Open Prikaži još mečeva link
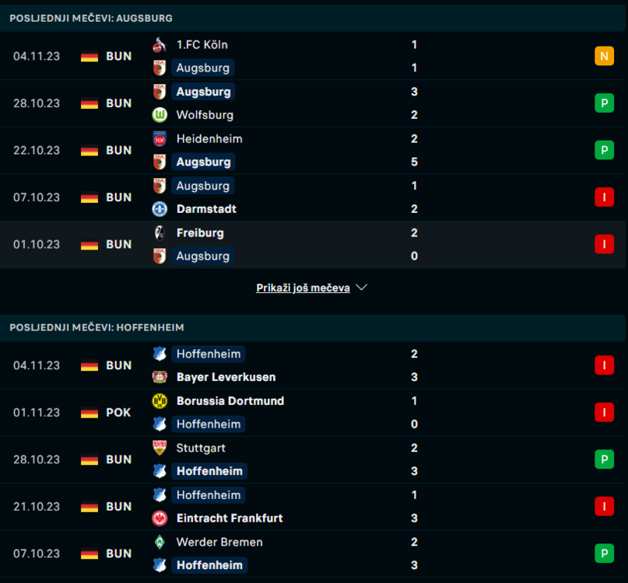628x583 pixels. 303,288
